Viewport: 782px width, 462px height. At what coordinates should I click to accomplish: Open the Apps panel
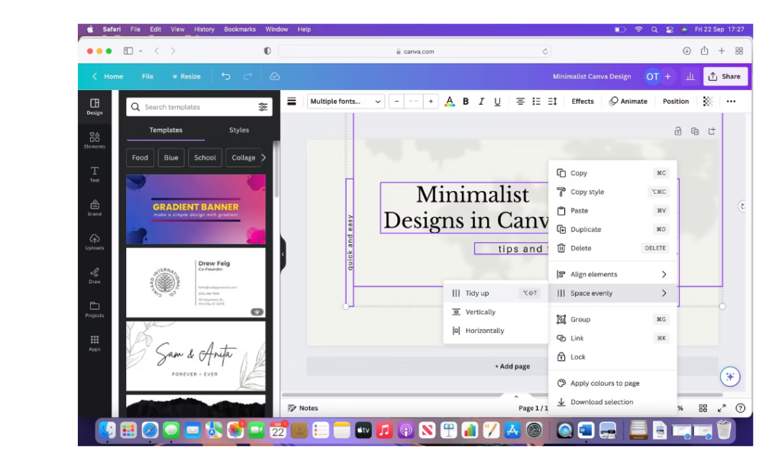click(94, 344)
